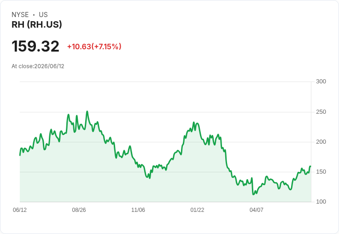Click the 250 price axis label

point(321,112)
